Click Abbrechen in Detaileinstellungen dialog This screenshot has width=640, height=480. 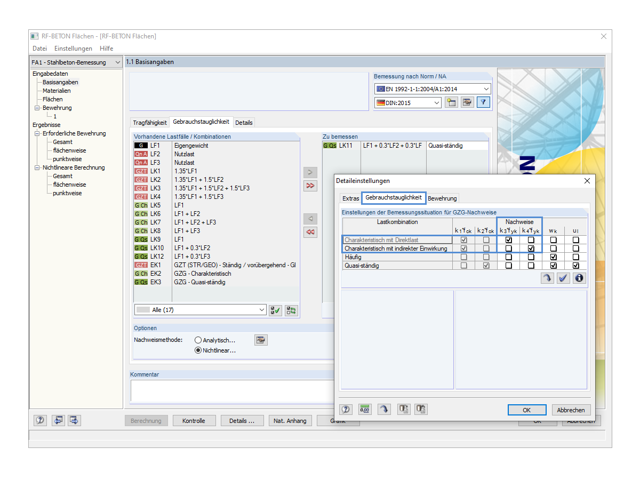coord(571,410)
